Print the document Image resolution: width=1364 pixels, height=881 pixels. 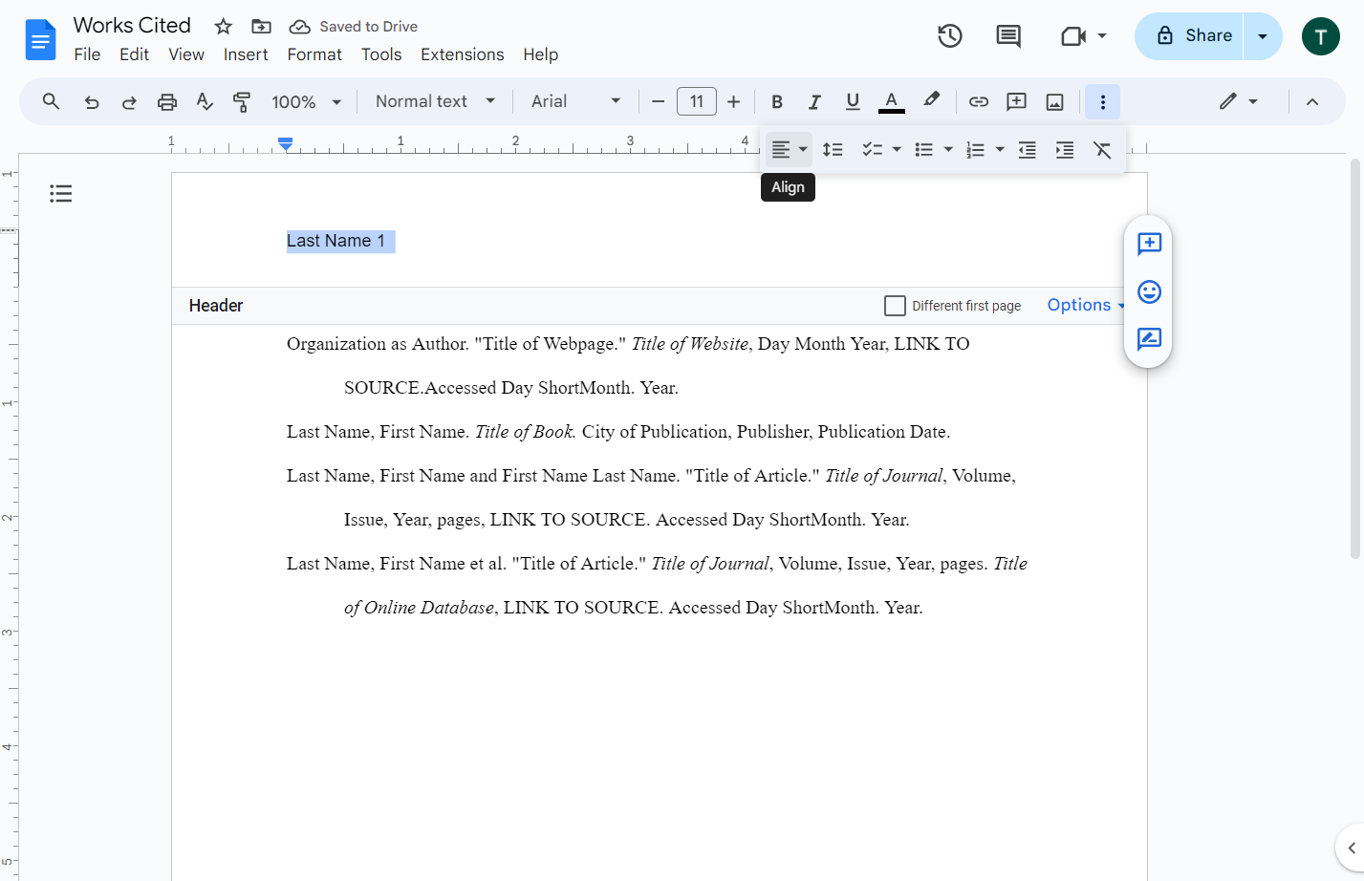click(167, 101)
